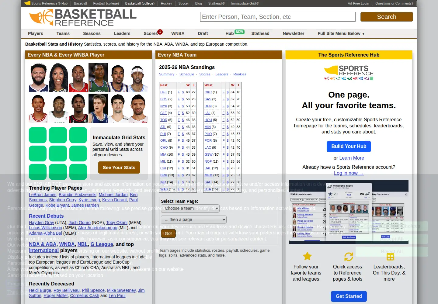The height and width of the screenshot is (304, 438).
Task: Open the Draft menu
Action: [203, 33]
